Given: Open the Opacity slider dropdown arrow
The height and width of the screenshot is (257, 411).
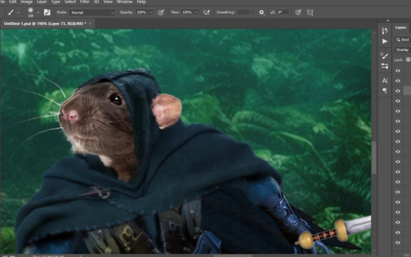Looking at the screenshot, I should (x=151, y=12).
